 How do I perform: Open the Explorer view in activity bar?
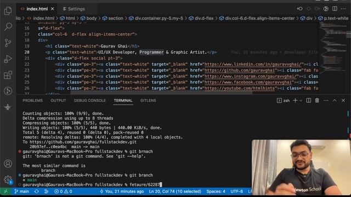(8, 10)
